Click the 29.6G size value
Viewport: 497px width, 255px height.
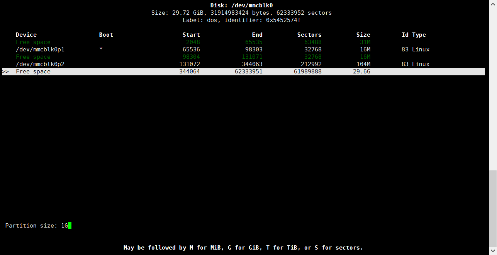[x=361, y=71]
